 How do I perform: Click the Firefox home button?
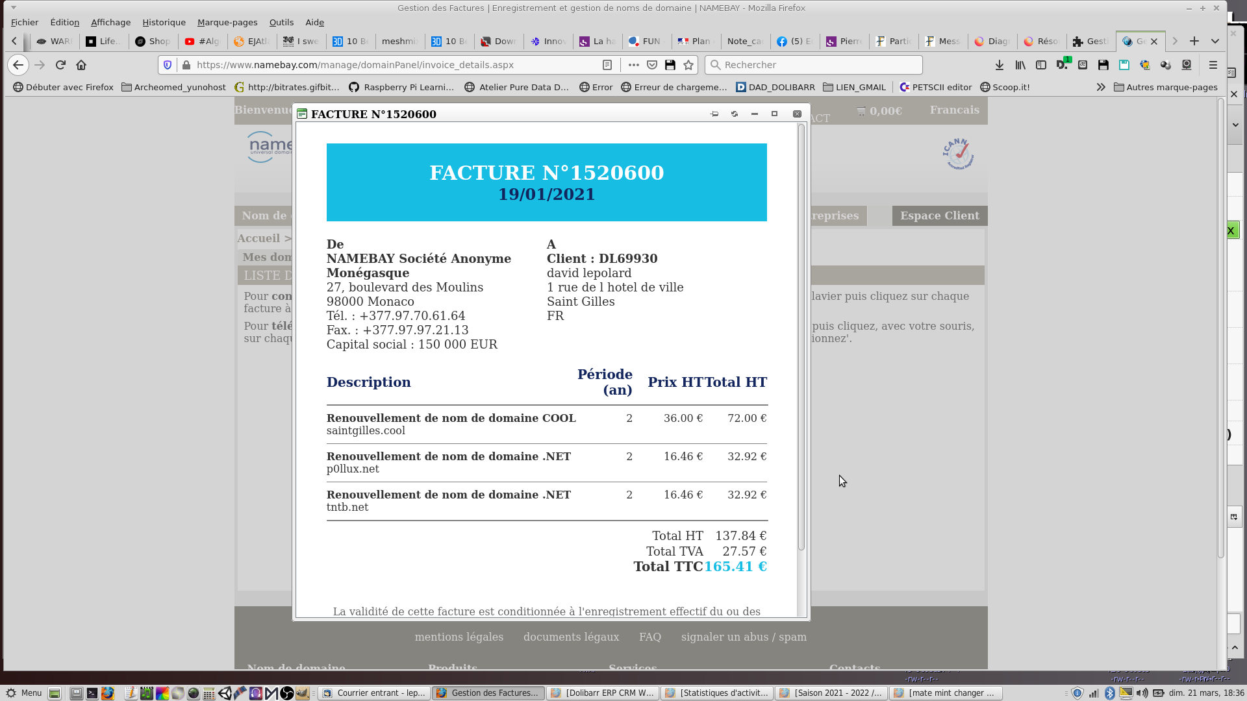tap(81, 65)
